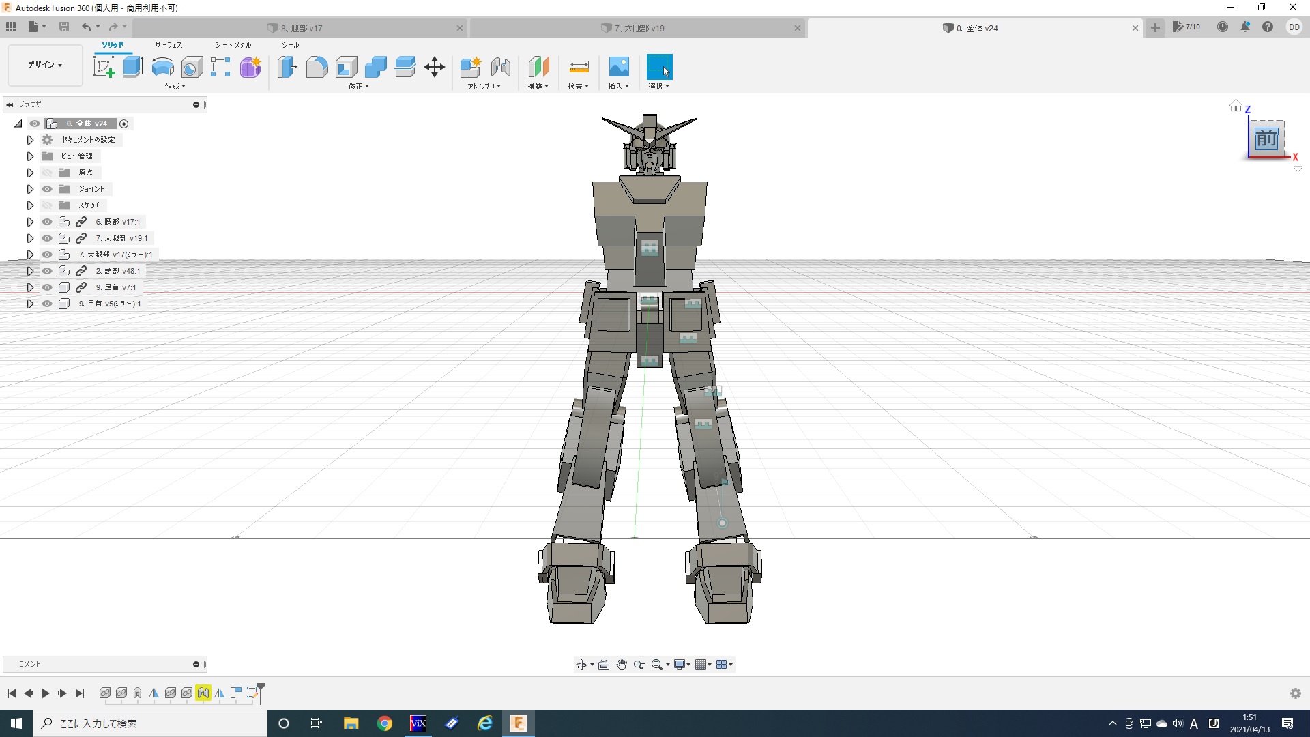
Task: Switch to the 7. 大腿部 v19 document tab
Action: click(639, 28)
